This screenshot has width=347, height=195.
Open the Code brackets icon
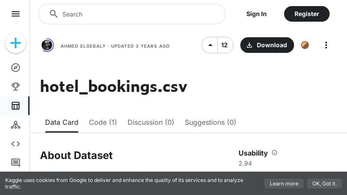point(16,144)
